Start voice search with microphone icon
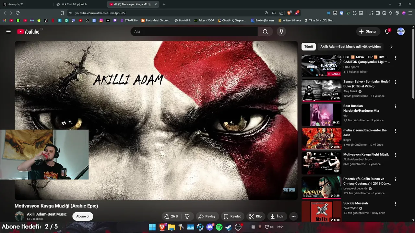Viewport: 415px width, 233px height. (281, 31)
